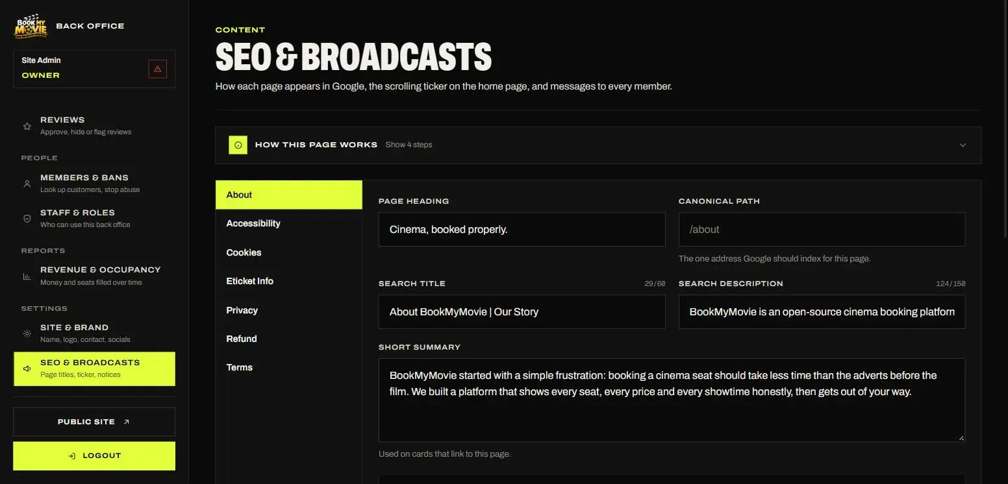Switch to the Terms page tab
The image size is (1008, 484).
289,367
